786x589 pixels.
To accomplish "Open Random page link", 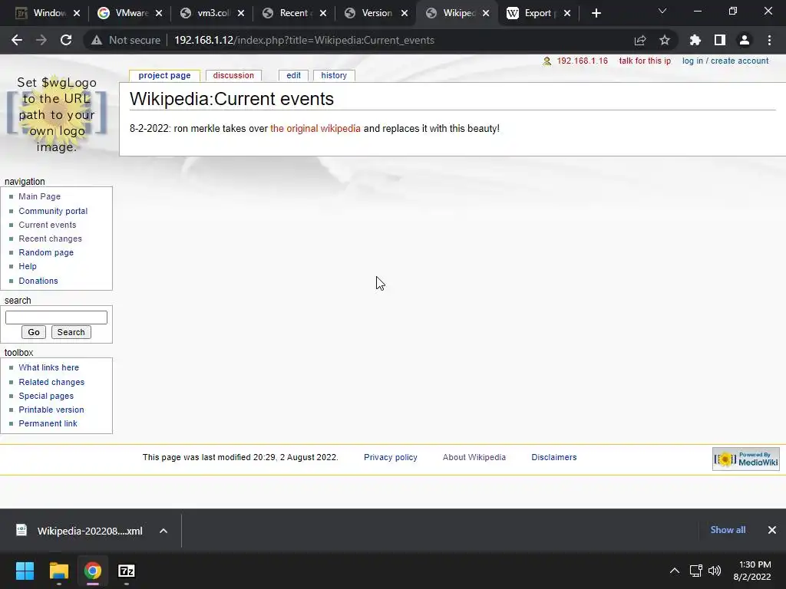I will click(46, 252).
